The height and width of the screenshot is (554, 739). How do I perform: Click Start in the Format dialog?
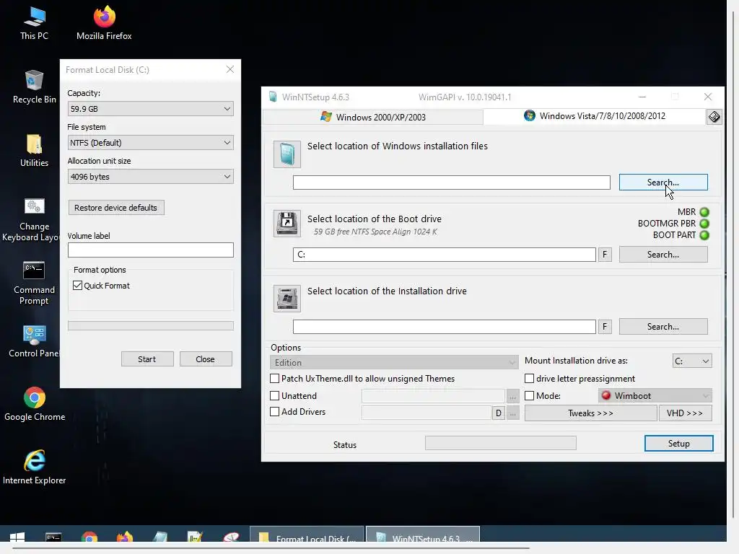[147, 359]
